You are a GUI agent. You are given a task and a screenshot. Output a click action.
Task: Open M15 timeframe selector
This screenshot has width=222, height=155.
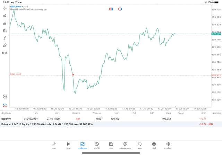5,53
